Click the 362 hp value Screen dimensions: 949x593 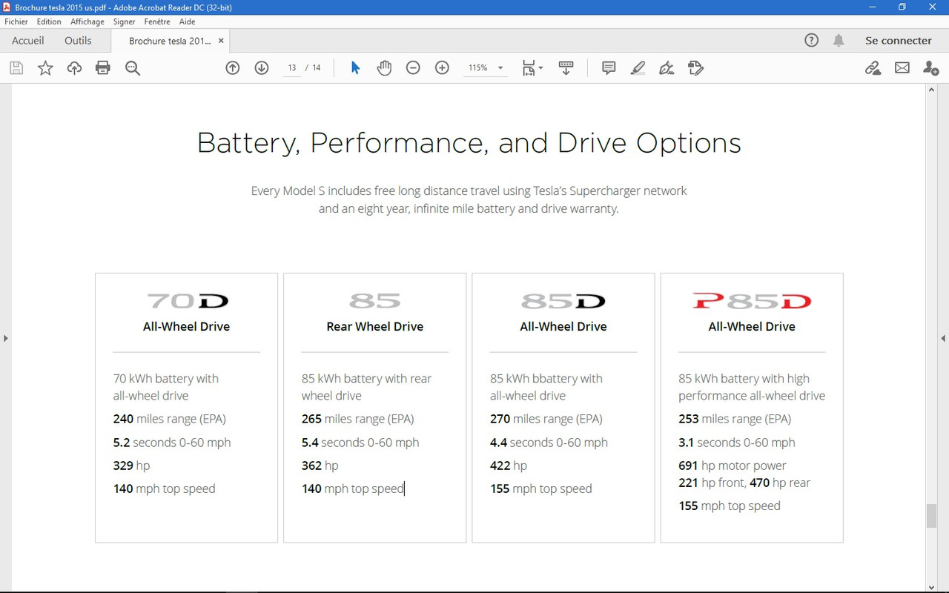click(320, 466)
